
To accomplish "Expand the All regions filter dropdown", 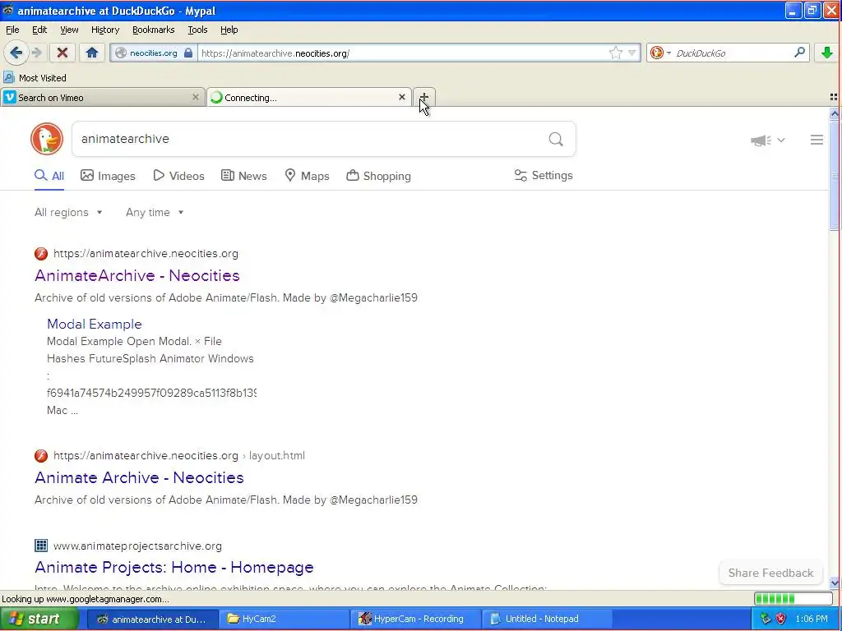I will click(x=68, y=213).
